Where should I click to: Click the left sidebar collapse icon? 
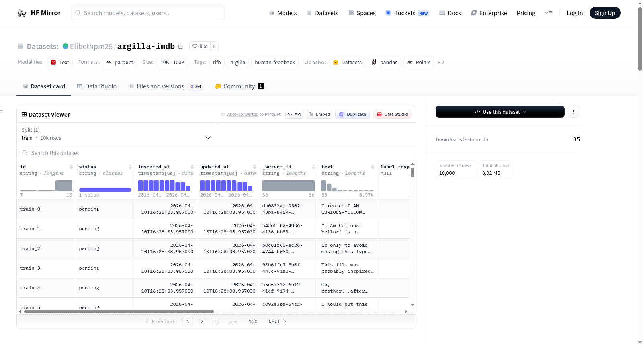[x=2, y=111]
